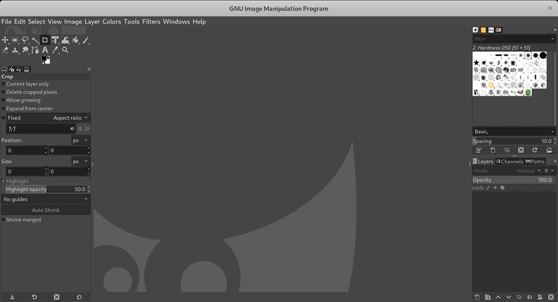The width and height of the screenshot is (558, 302).
Task: Select the Text tool
Action: coord(45,50)
